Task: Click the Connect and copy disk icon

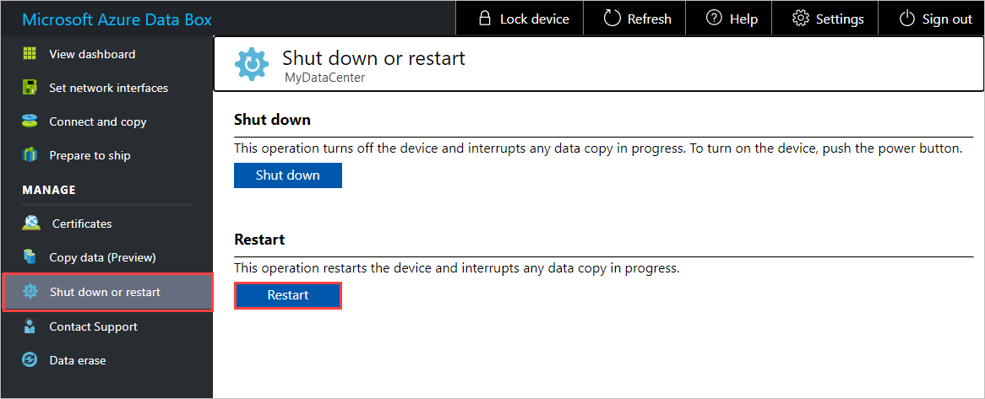Action: (30, 121)
